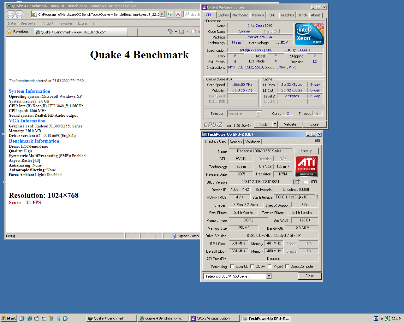404x323 pixels.
Task: Click the green Refresh page icon
Action: 170,14
